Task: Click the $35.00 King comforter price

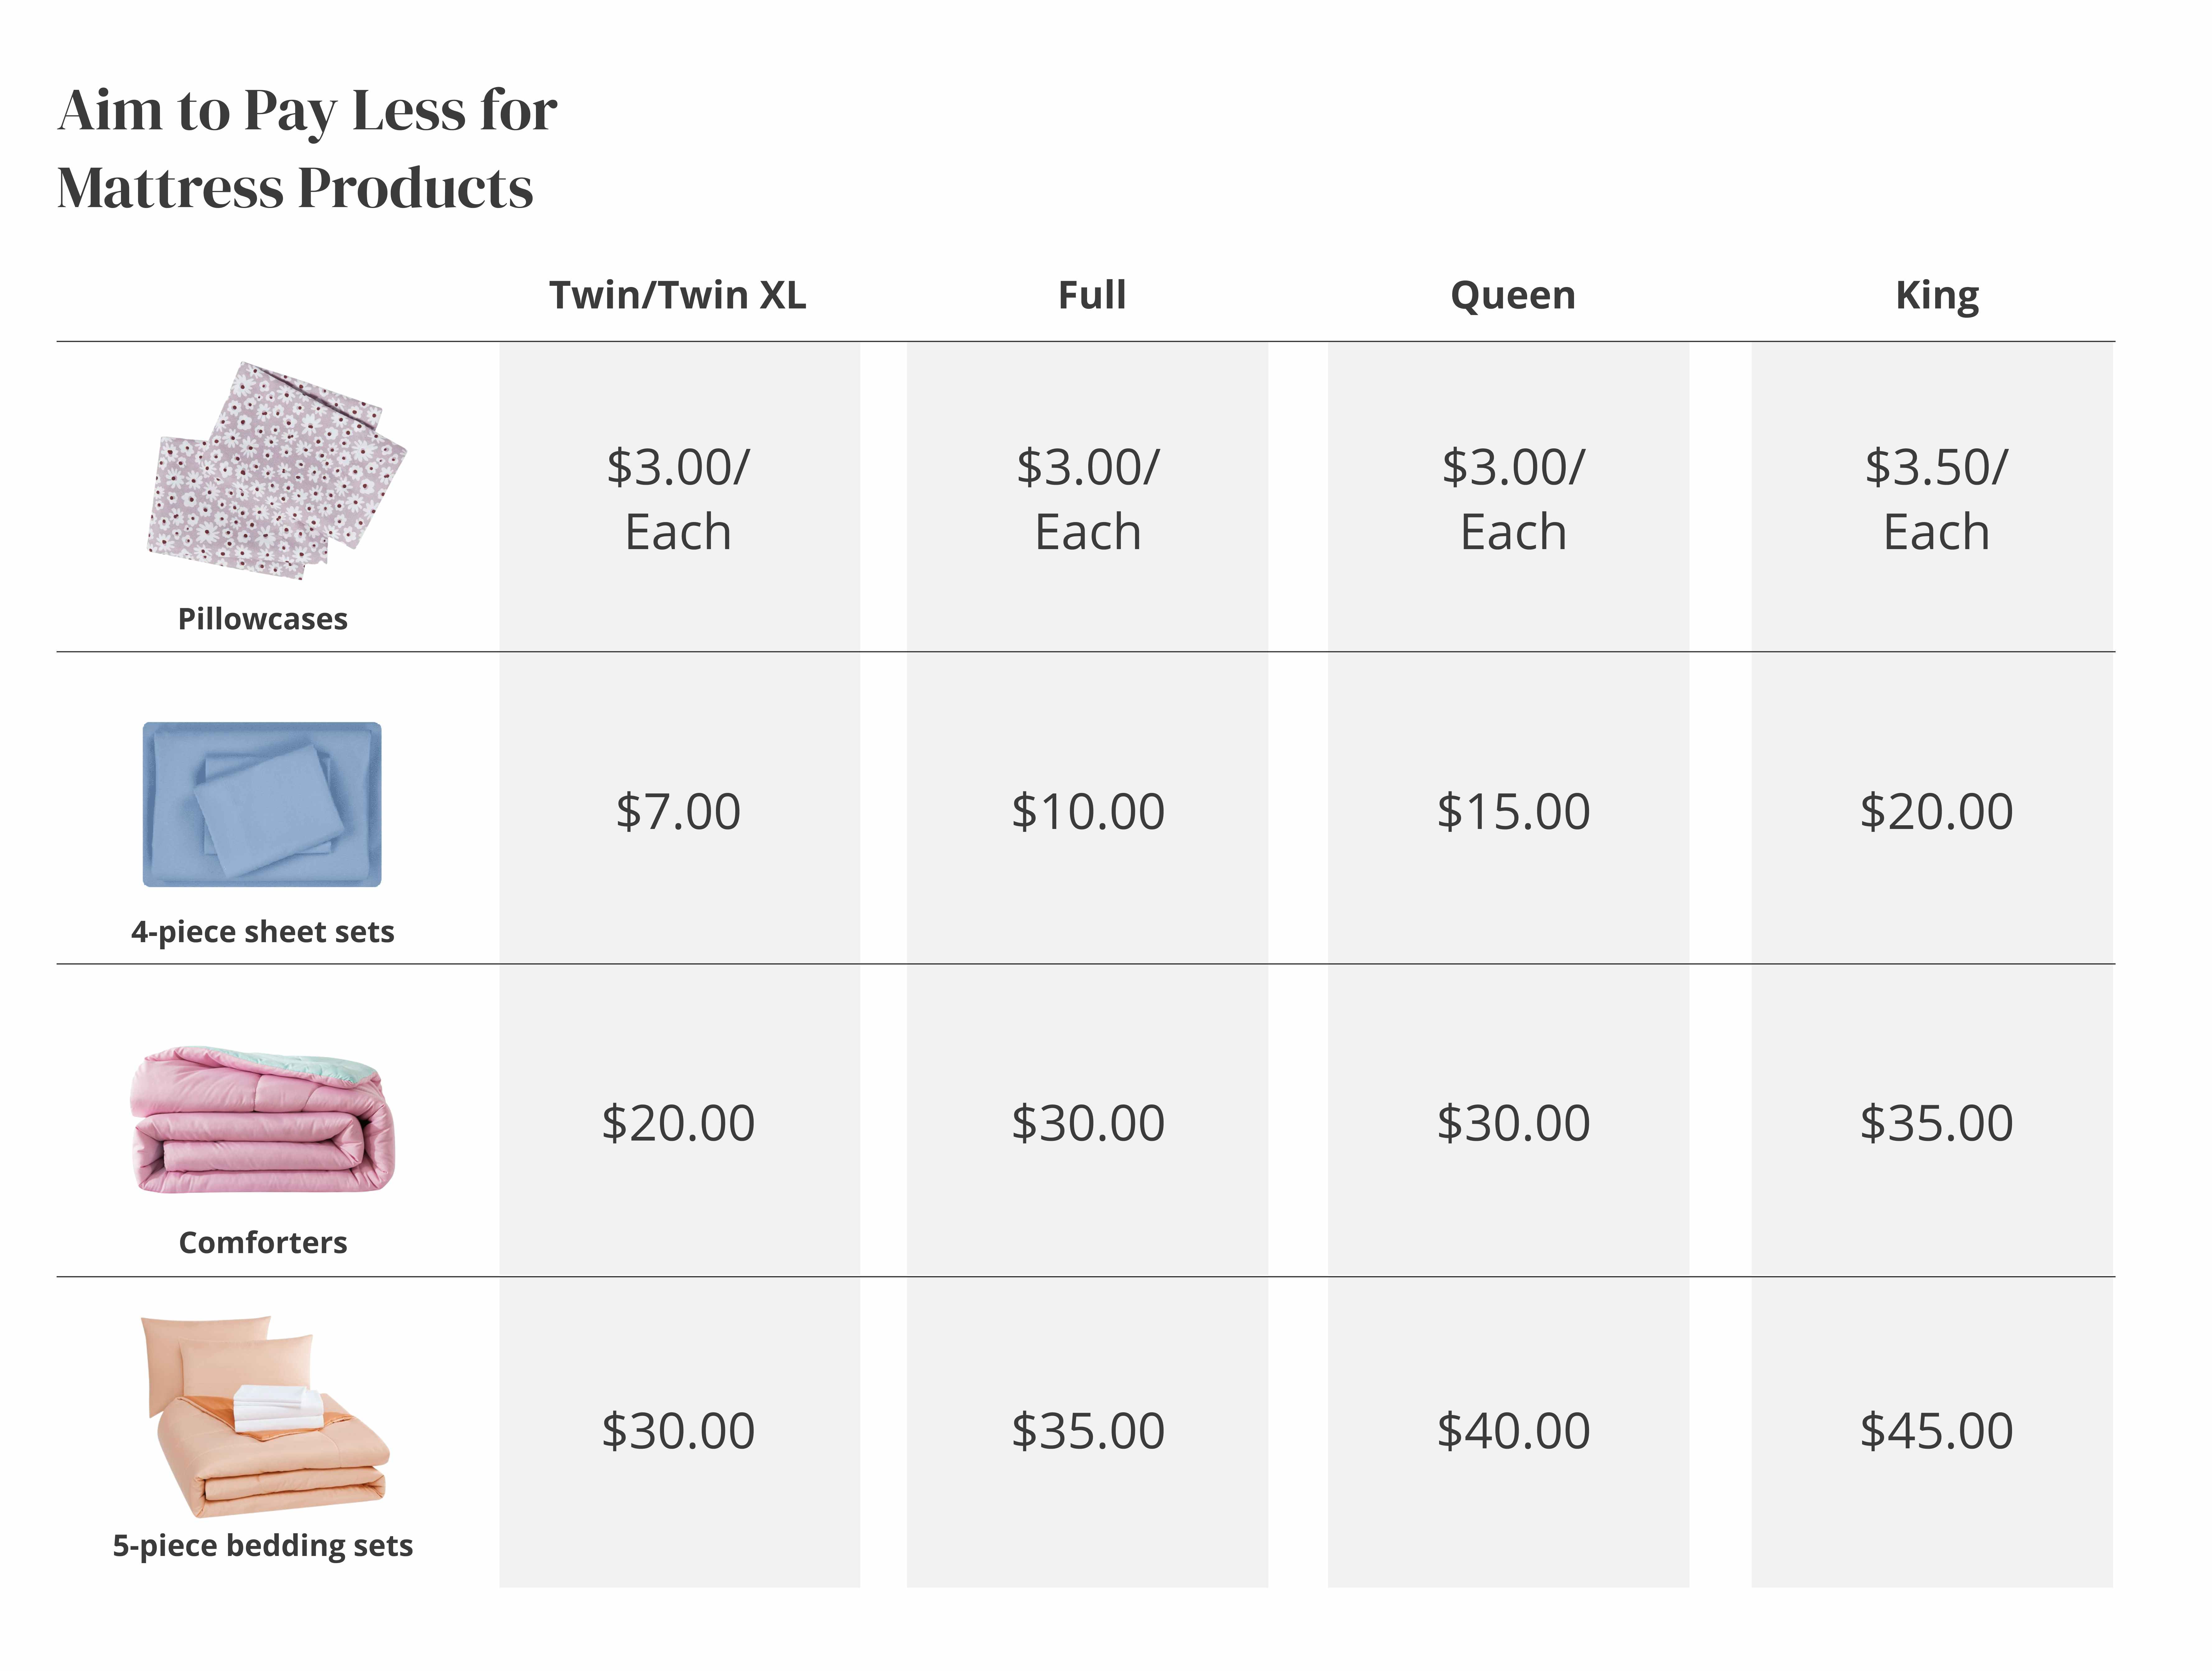Action: click(1936, 1123)
